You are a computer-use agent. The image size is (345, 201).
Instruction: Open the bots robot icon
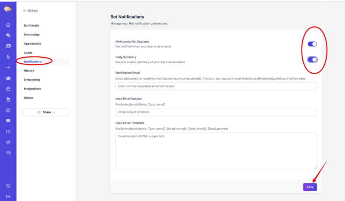click(8, 78)
